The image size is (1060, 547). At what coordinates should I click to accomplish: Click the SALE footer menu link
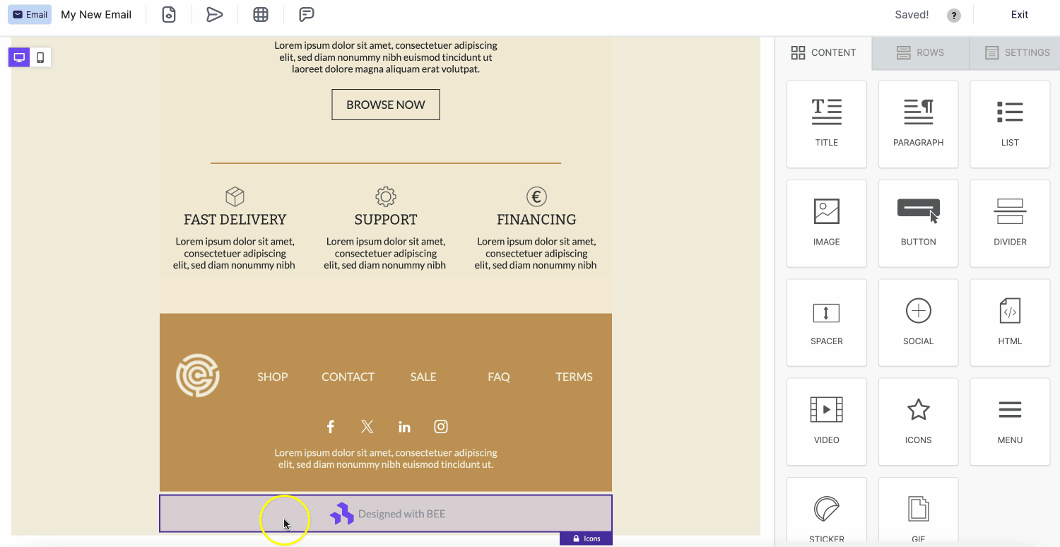423,377
